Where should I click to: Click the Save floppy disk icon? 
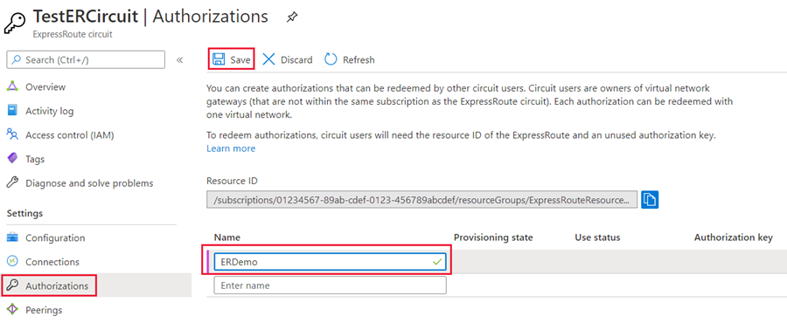tap(219, 59)
